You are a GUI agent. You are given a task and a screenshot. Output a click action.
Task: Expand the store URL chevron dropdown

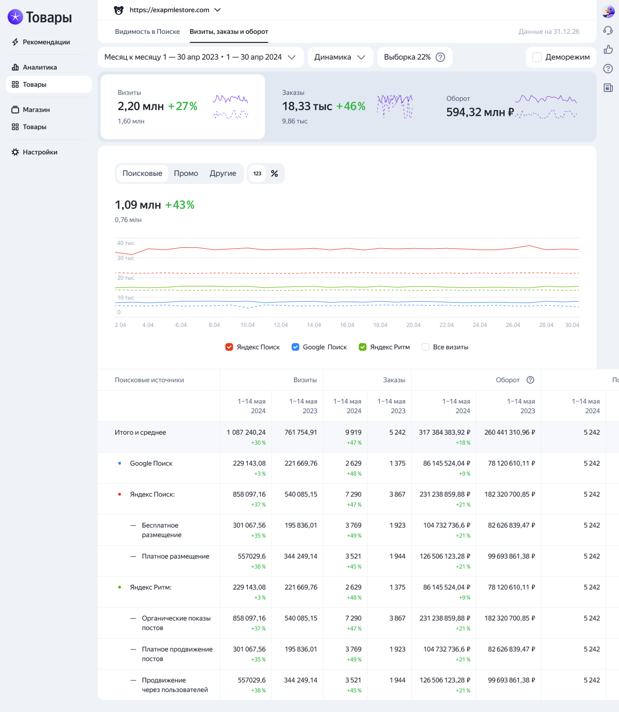[x=217, y=10]
